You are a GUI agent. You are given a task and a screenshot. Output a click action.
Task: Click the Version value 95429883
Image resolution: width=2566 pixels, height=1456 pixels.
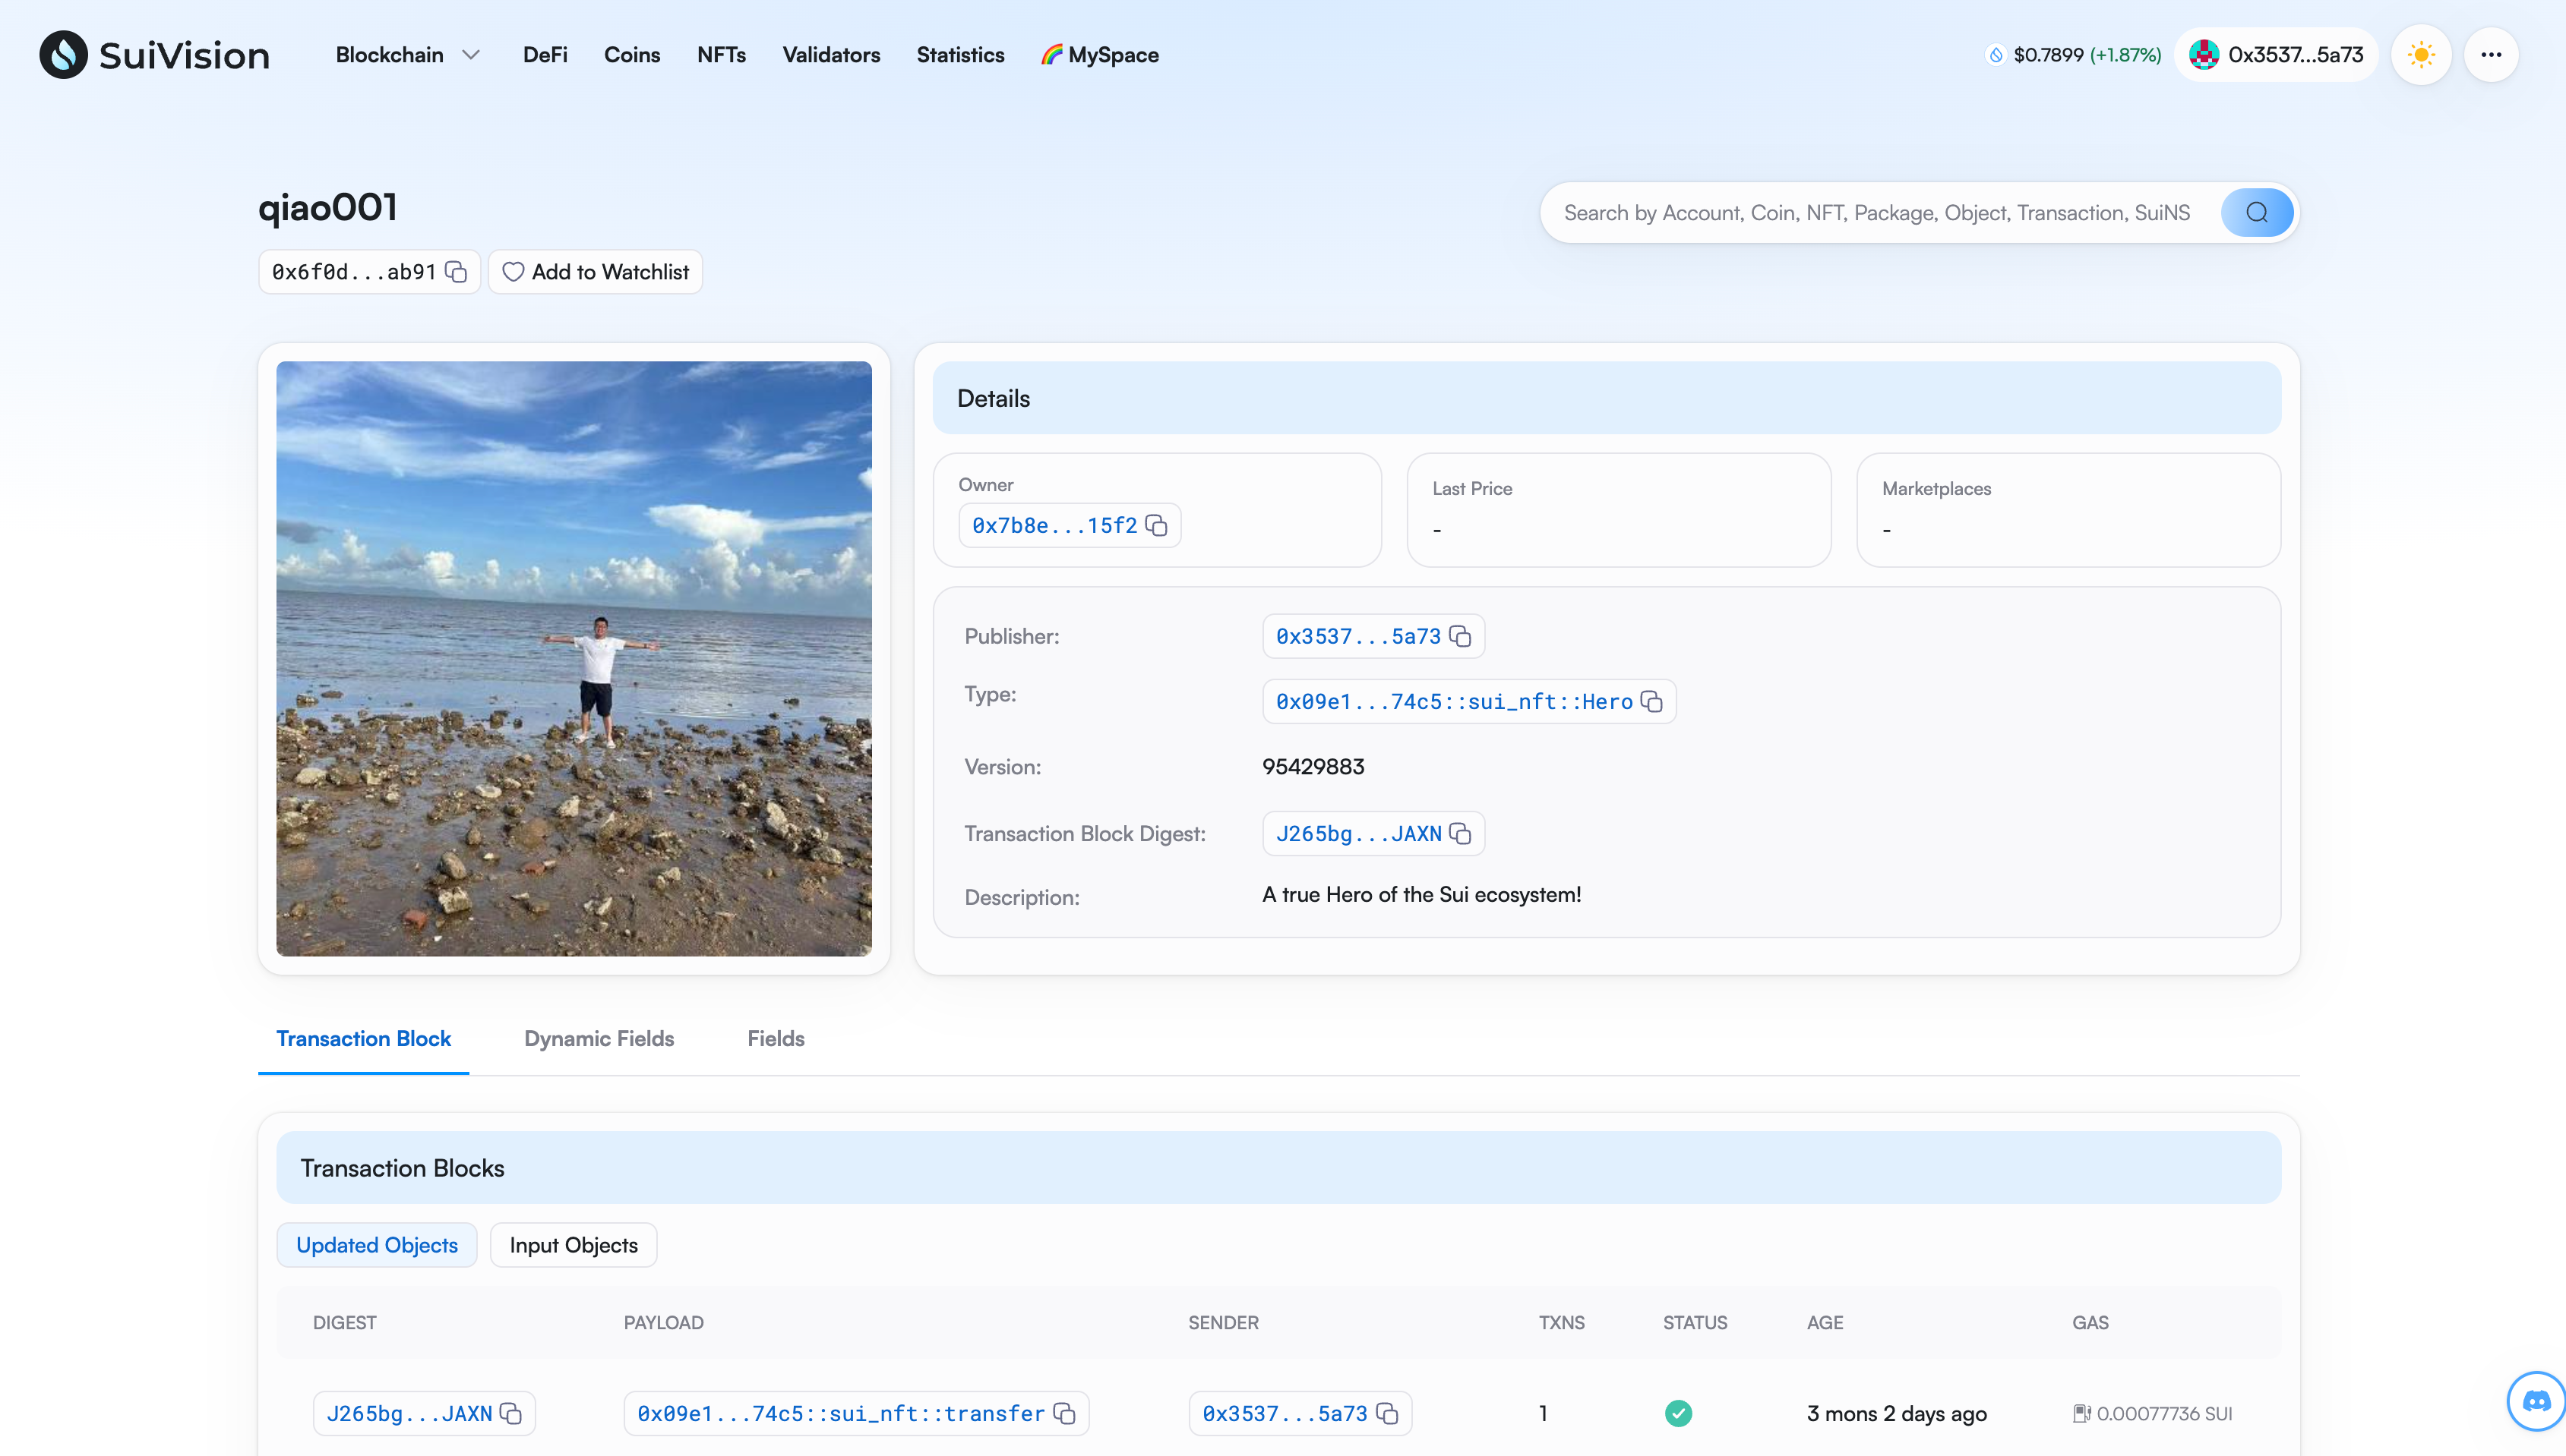click(x=1313, y=767)
